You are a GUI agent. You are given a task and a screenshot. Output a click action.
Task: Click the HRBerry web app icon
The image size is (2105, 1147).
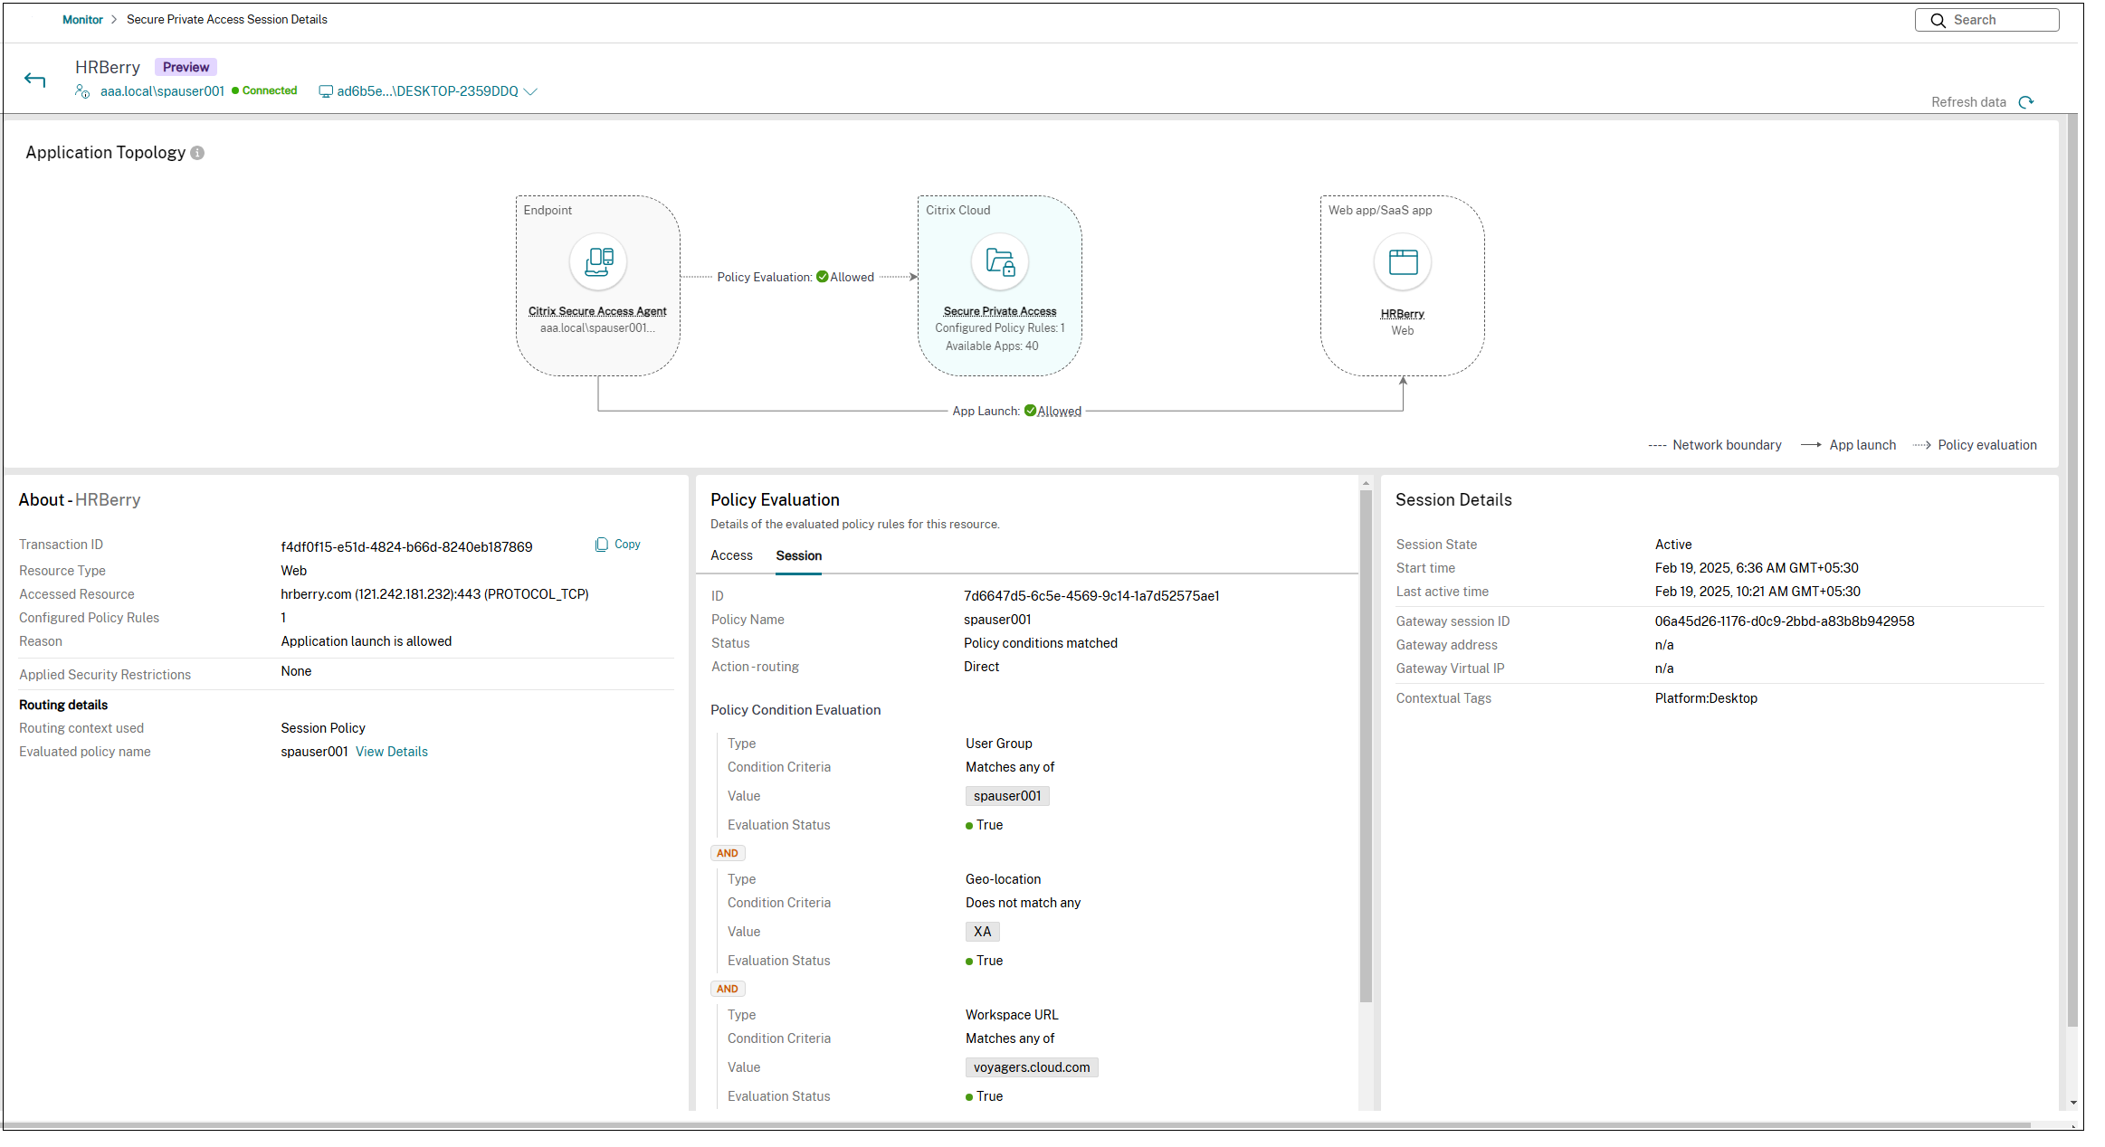[1403, 262]
